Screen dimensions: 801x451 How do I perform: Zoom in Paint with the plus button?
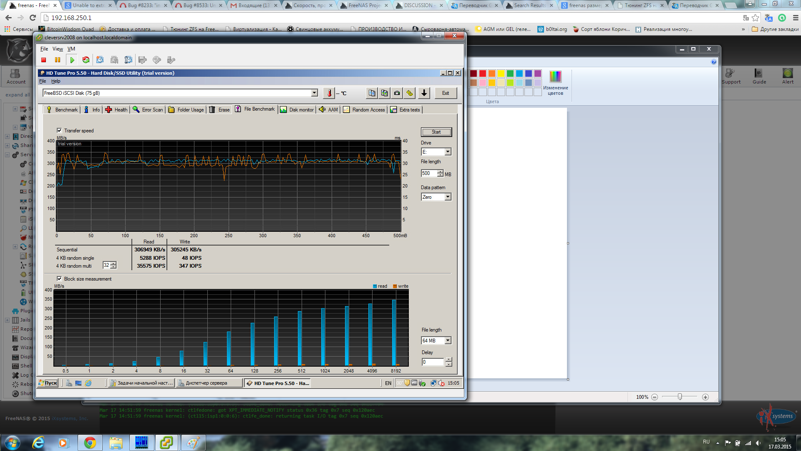point(705,397)
